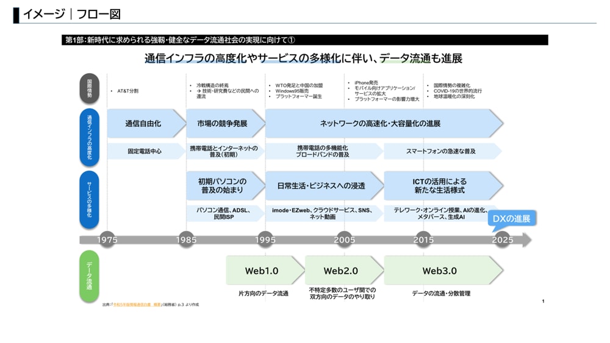Select the ネットワークの高速化・大容量化の進展 arrow
610x343 pixels.
(x=384, y=124)
